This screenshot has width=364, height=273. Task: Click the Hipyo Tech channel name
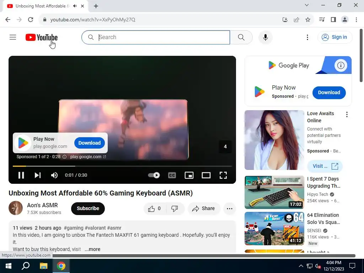tap(317, 194)
